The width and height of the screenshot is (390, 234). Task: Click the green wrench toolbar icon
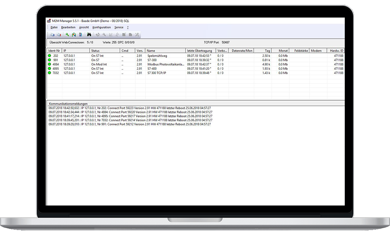point(67,35)
